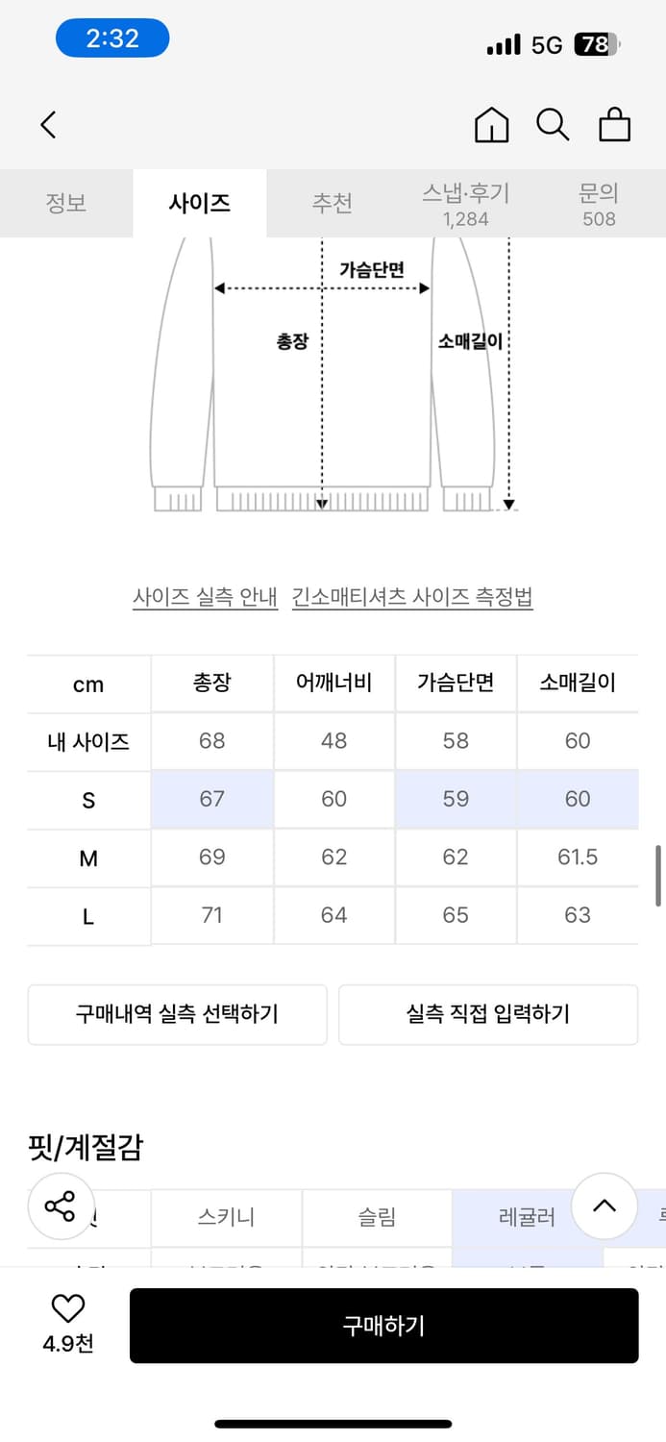The width and height of the screenshot is (666, 1442).
Task: Tap the status bar time pill showing 2:32
Action: (x=112, y=37)
